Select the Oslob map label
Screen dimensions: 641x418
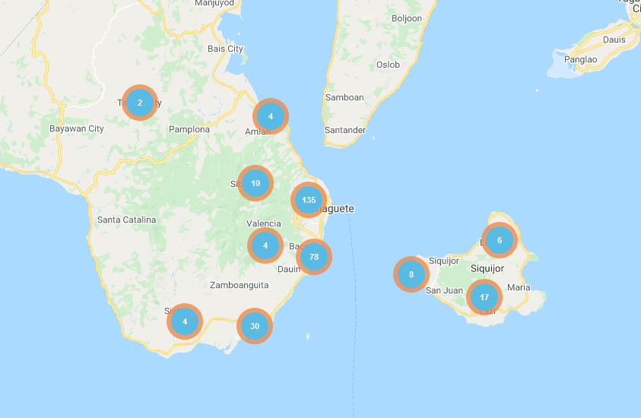(x=388, y=65)
